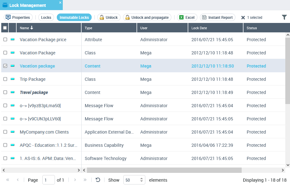Select the Immutable Locks view
Screen dimensions: 290x187
74,18
